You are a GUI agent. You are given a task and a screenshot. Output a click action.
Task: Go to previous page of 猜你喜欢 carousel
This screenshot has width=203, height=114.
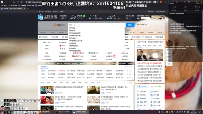[125, 67]
